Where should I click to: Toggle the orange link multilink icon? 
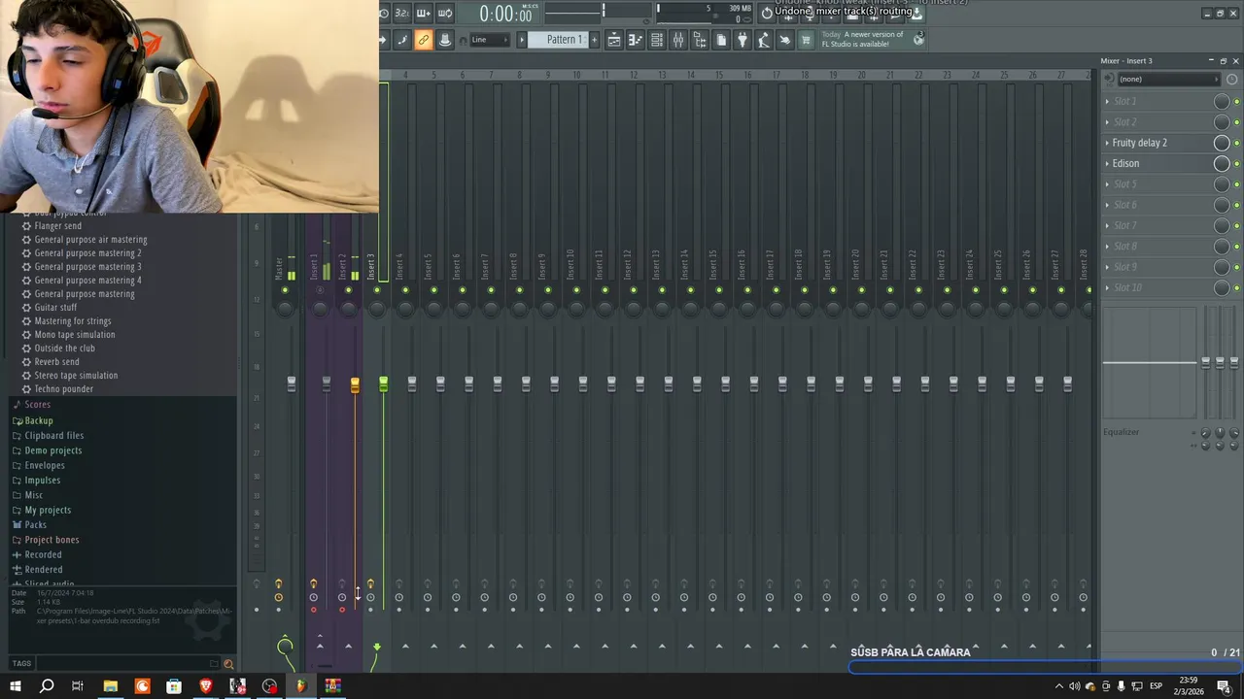click(x=424, y=40)
